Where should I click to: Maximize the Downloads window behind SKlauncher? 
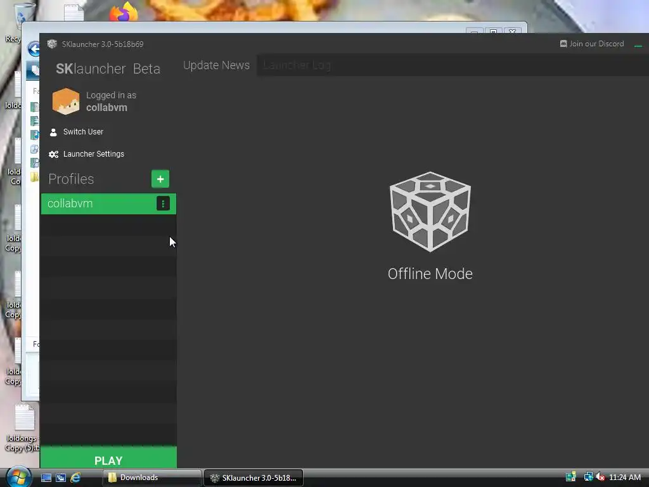coord(493,31)
